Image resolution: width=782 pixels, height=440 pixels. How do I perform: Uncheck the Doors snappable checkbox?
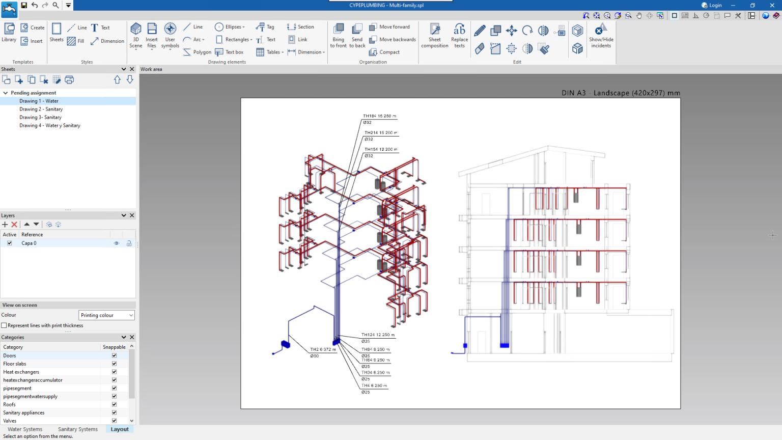click(114, 355)
